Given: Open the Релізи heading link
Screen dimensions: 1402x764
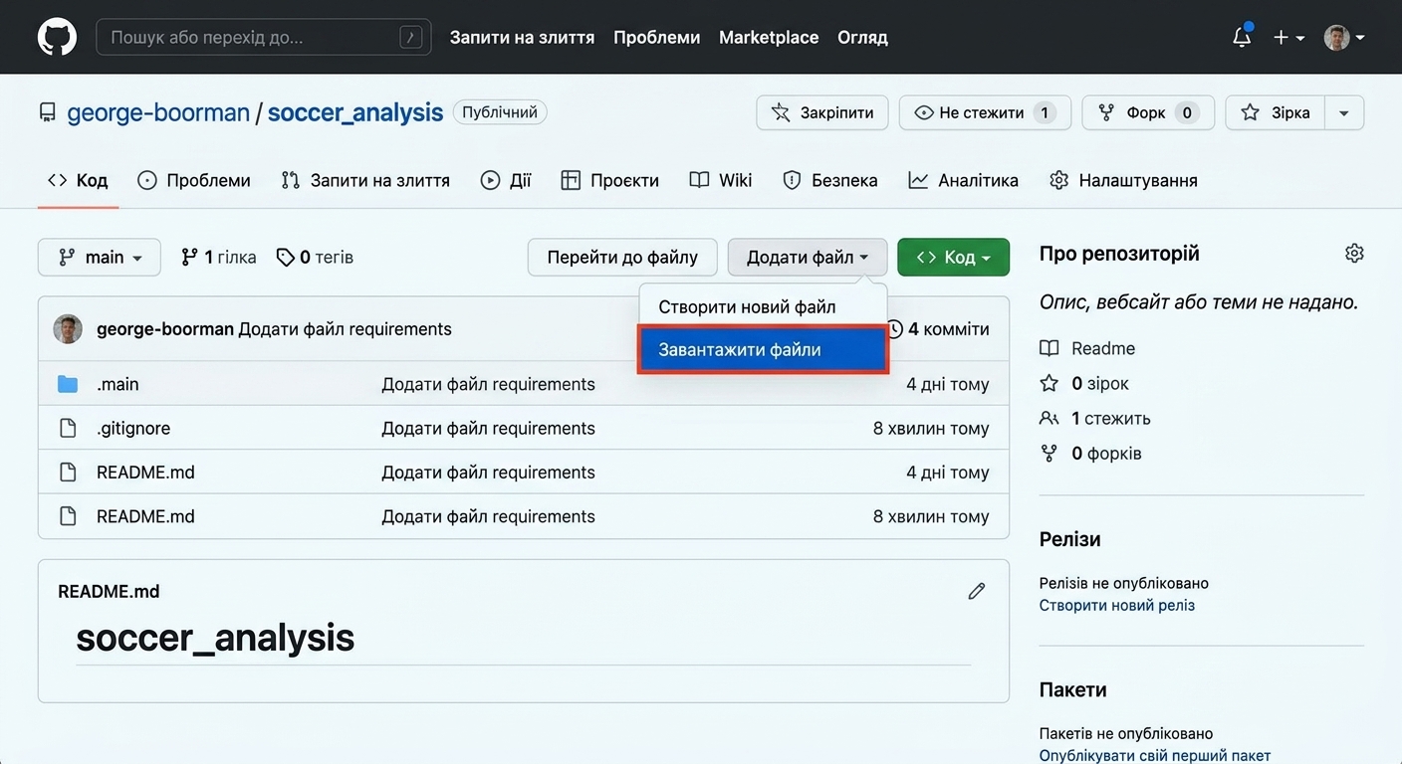Looking at the screenshot, I should click(x=1070, y=539).
